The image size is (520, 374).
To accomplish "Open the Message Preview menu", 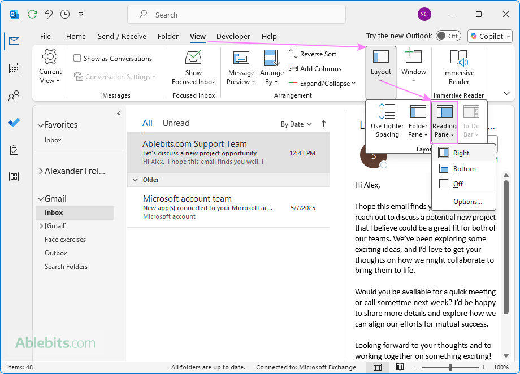I will coord(241,68).
